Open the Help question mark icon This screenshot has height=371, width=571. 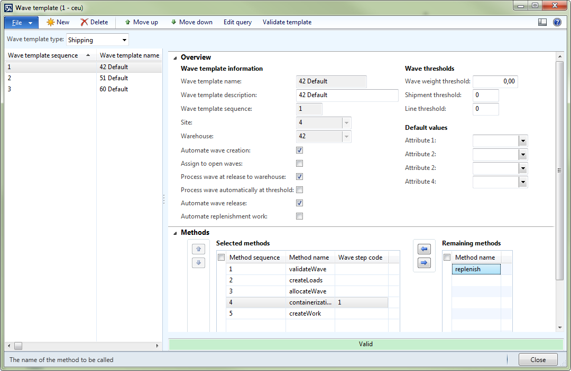pos(557,22)
